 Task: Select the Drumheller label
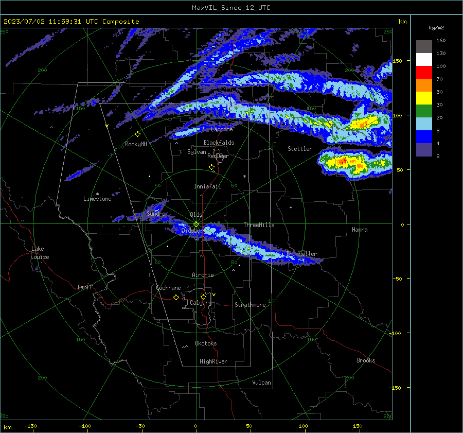coord(301,254)
